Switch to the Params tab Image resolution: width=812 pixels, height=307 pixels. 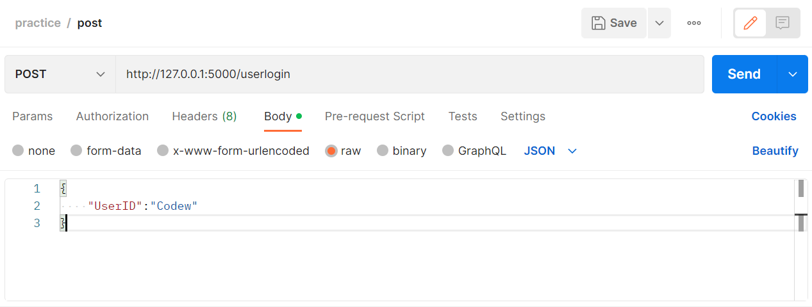coord(33,116)
